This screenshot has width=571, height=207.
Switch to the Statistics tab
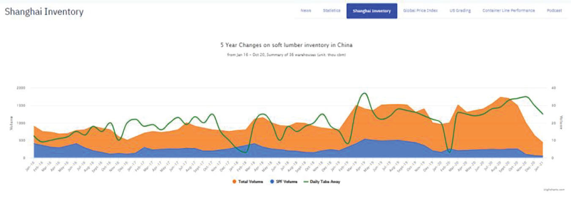point(332,11)
